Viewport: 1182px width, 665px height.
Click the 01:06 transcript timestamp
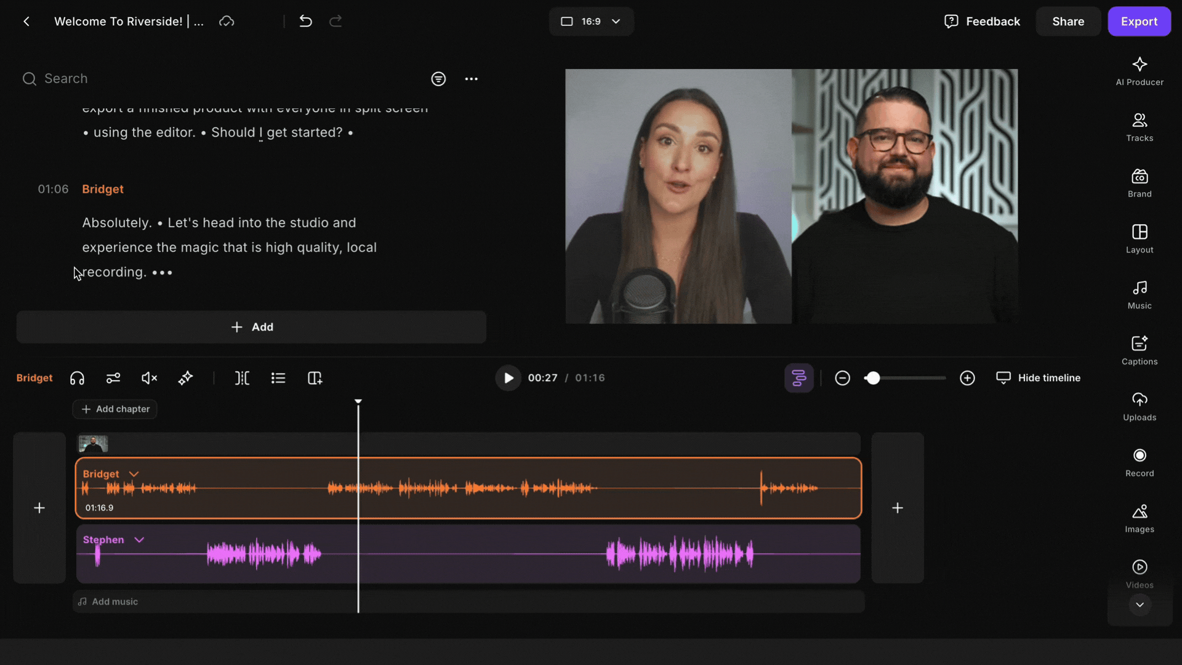coord(53,189)
